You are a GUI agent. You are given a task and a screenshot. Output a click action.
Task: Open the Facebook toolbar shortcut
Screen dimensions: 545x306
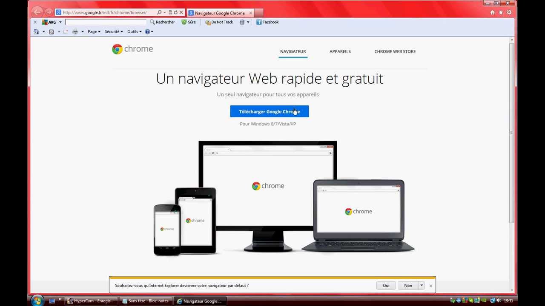(x=267, y=22)
